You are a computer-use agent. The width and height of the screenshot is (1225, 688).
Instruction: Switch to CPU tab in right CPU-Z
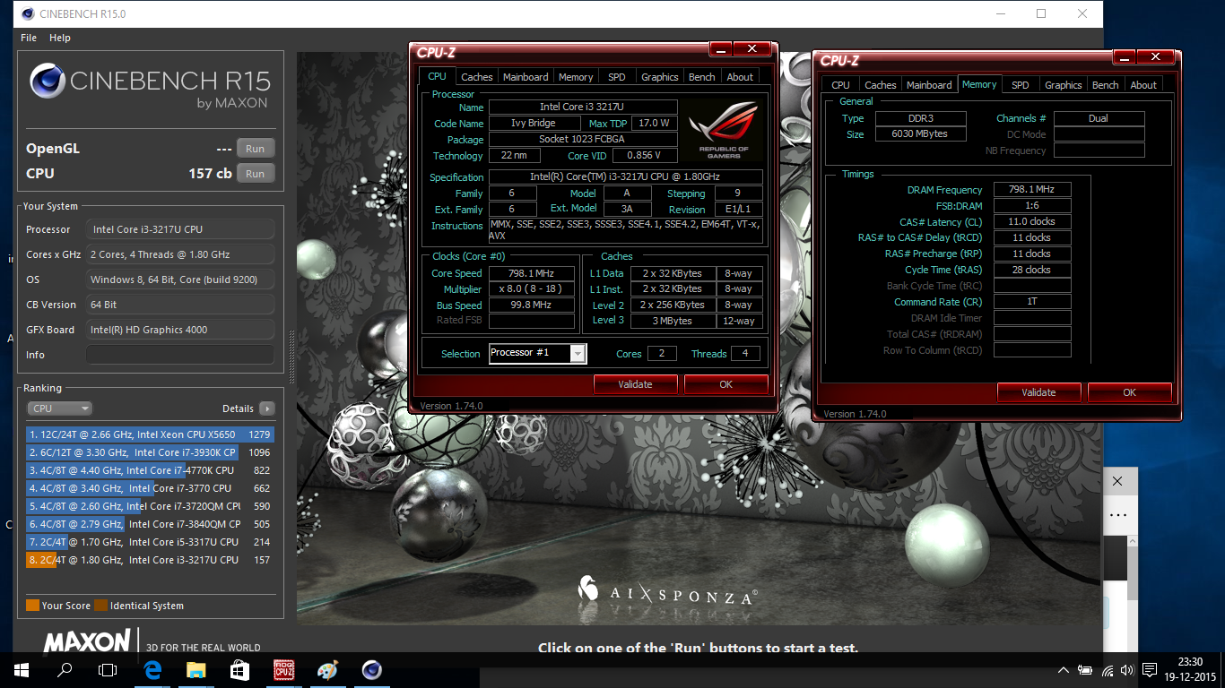click(x=840, y=85)
